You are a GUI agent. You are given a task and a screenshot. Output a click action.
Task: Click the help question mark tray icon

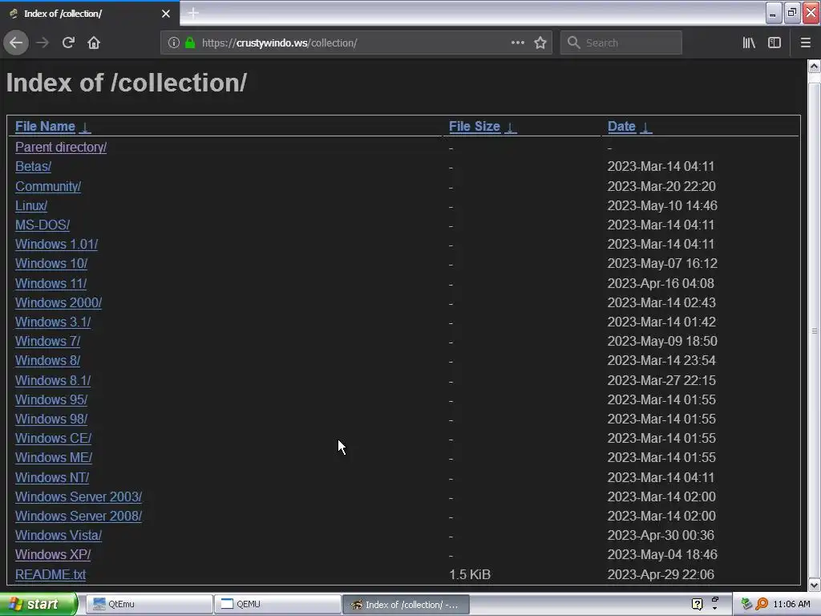(697, 605)
